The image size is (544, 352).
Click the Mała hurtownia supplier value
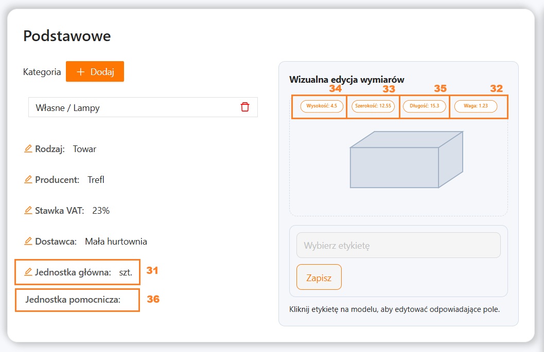coord(116,242)
